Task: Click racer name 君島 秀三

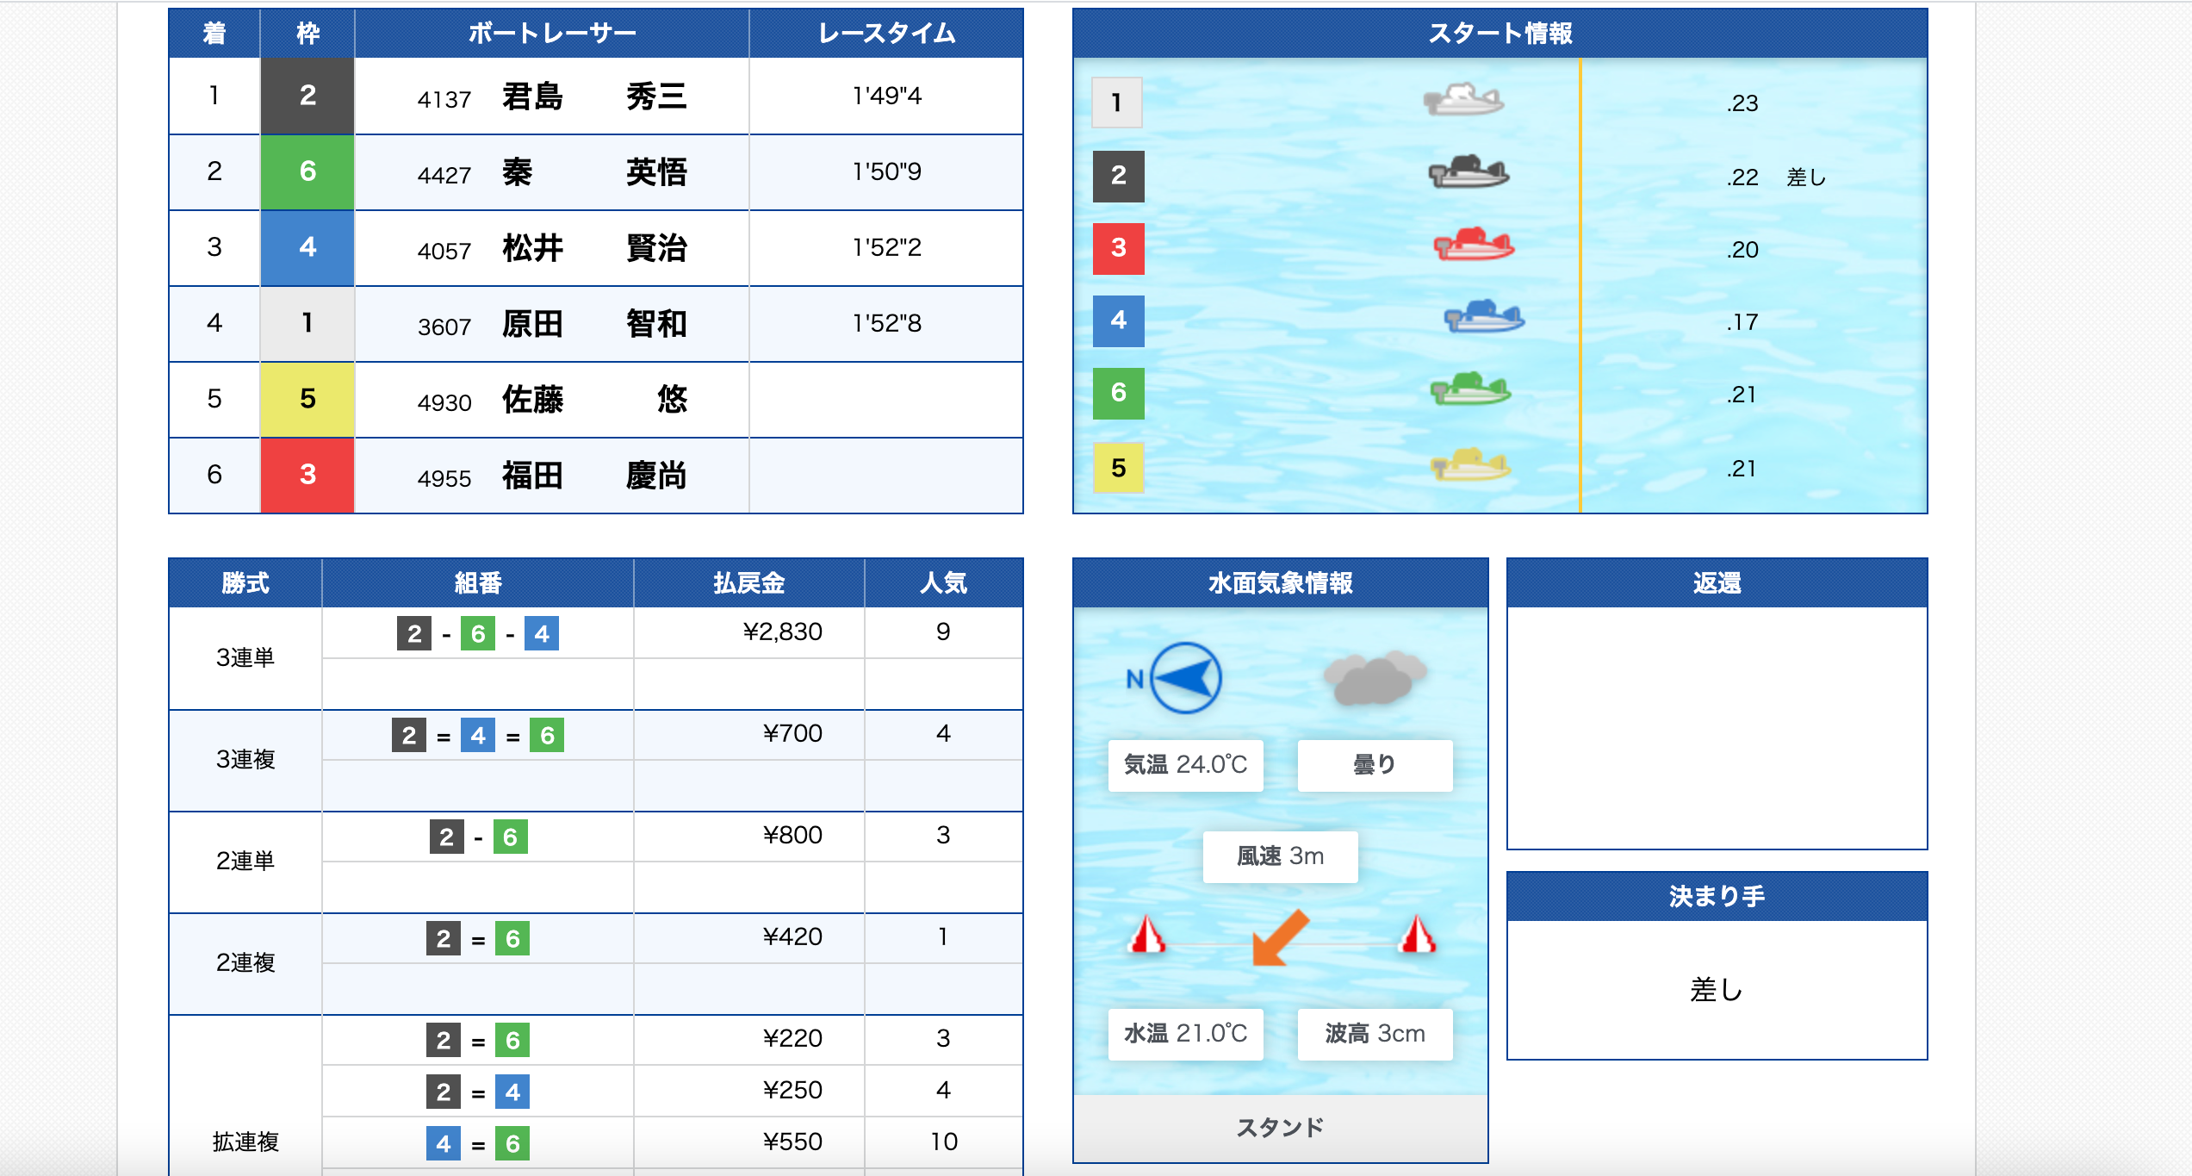Action: 594,96
